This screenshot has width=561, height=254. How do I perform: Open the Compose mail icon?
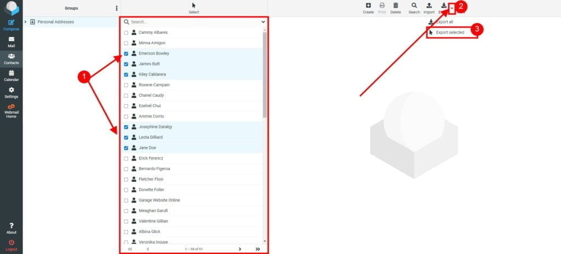[12, 22]
